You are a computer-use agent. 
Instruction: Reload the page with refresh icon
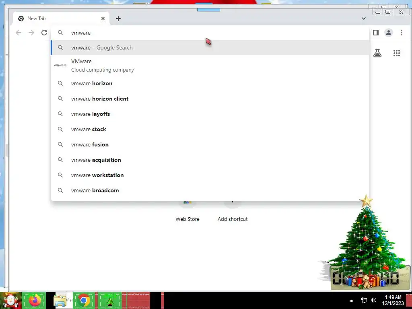pos(44,33)
